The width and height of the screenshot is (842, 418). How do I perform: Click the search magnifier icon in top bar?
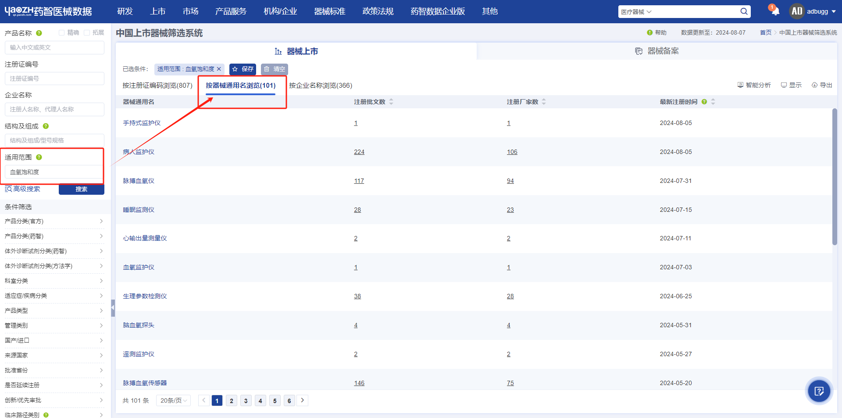click(744, 11)
